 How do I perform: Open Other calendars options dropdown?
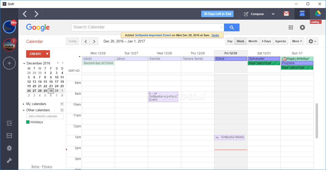point(62,110)
